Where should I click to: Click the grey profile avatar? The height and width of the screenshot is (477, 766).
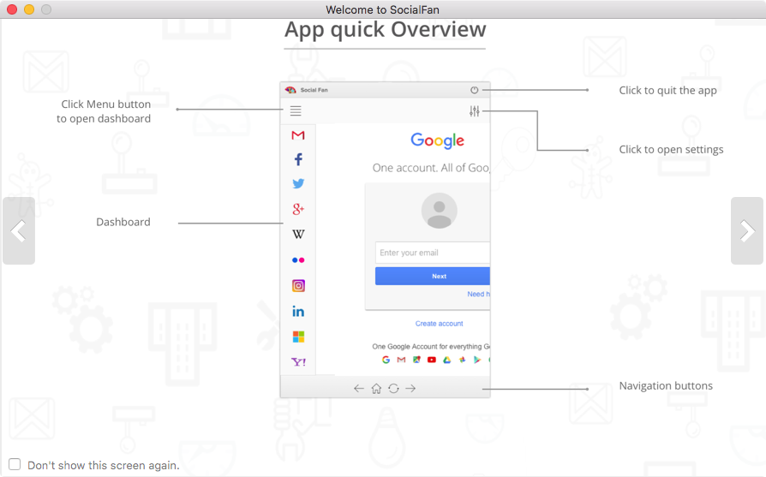(440, 211)
